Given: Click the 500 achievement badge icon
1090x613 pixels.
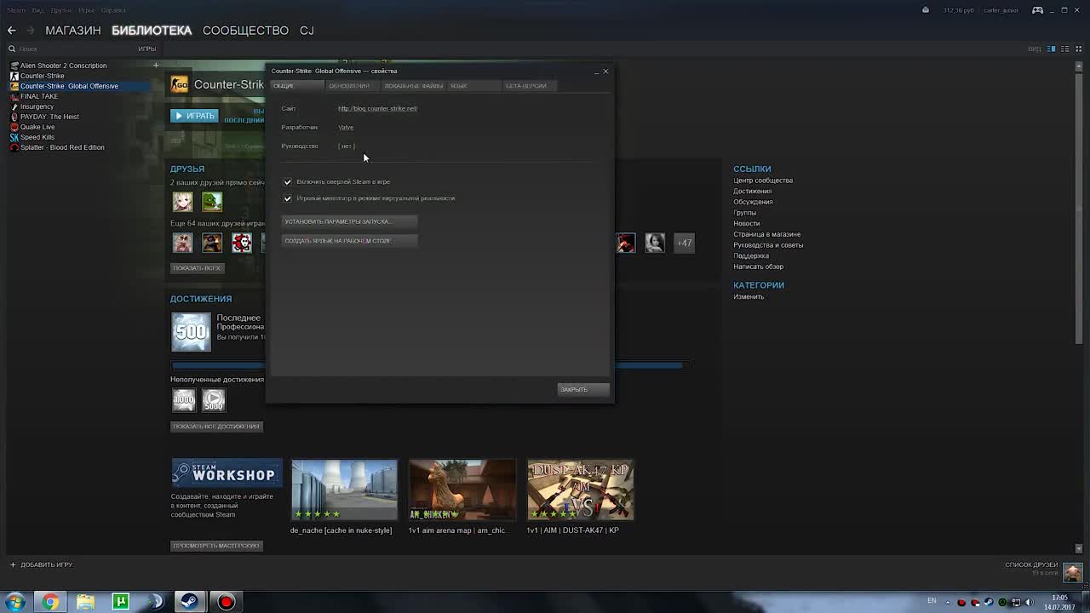Looking at the screenshot, I should click(x=191, y=332).
